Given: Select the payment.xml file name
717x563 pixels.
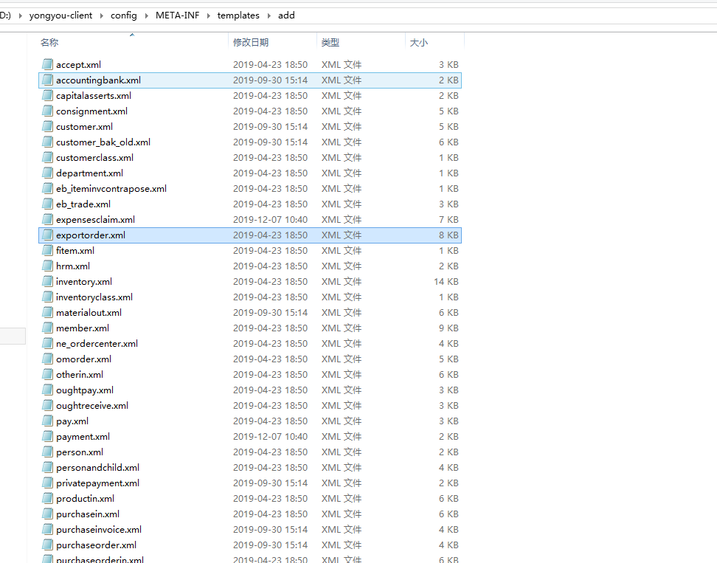Looking at the screenshot, I should [x=83, y=437].
